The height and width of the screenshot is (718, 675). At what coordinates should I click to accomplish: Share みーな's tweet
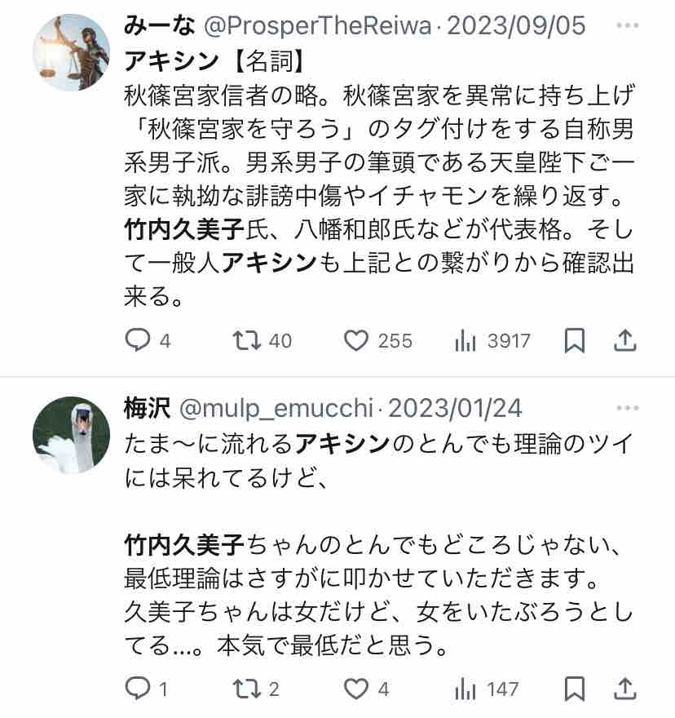click(x=625, y=341)
